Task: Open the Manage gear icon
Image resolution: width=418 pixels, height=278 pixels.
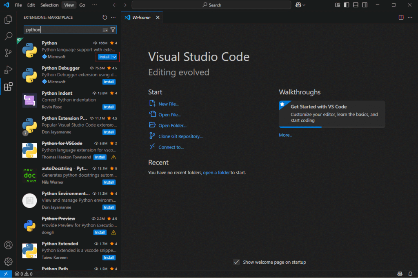Action: point(8,262)
